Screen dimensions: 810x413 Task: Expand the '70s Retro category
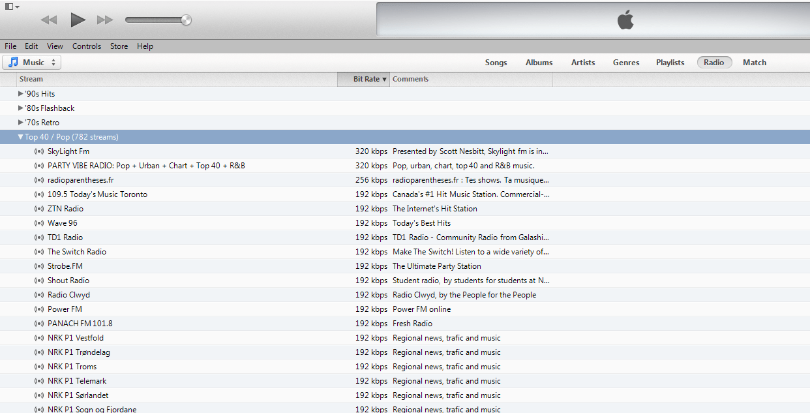coord(21,123)
